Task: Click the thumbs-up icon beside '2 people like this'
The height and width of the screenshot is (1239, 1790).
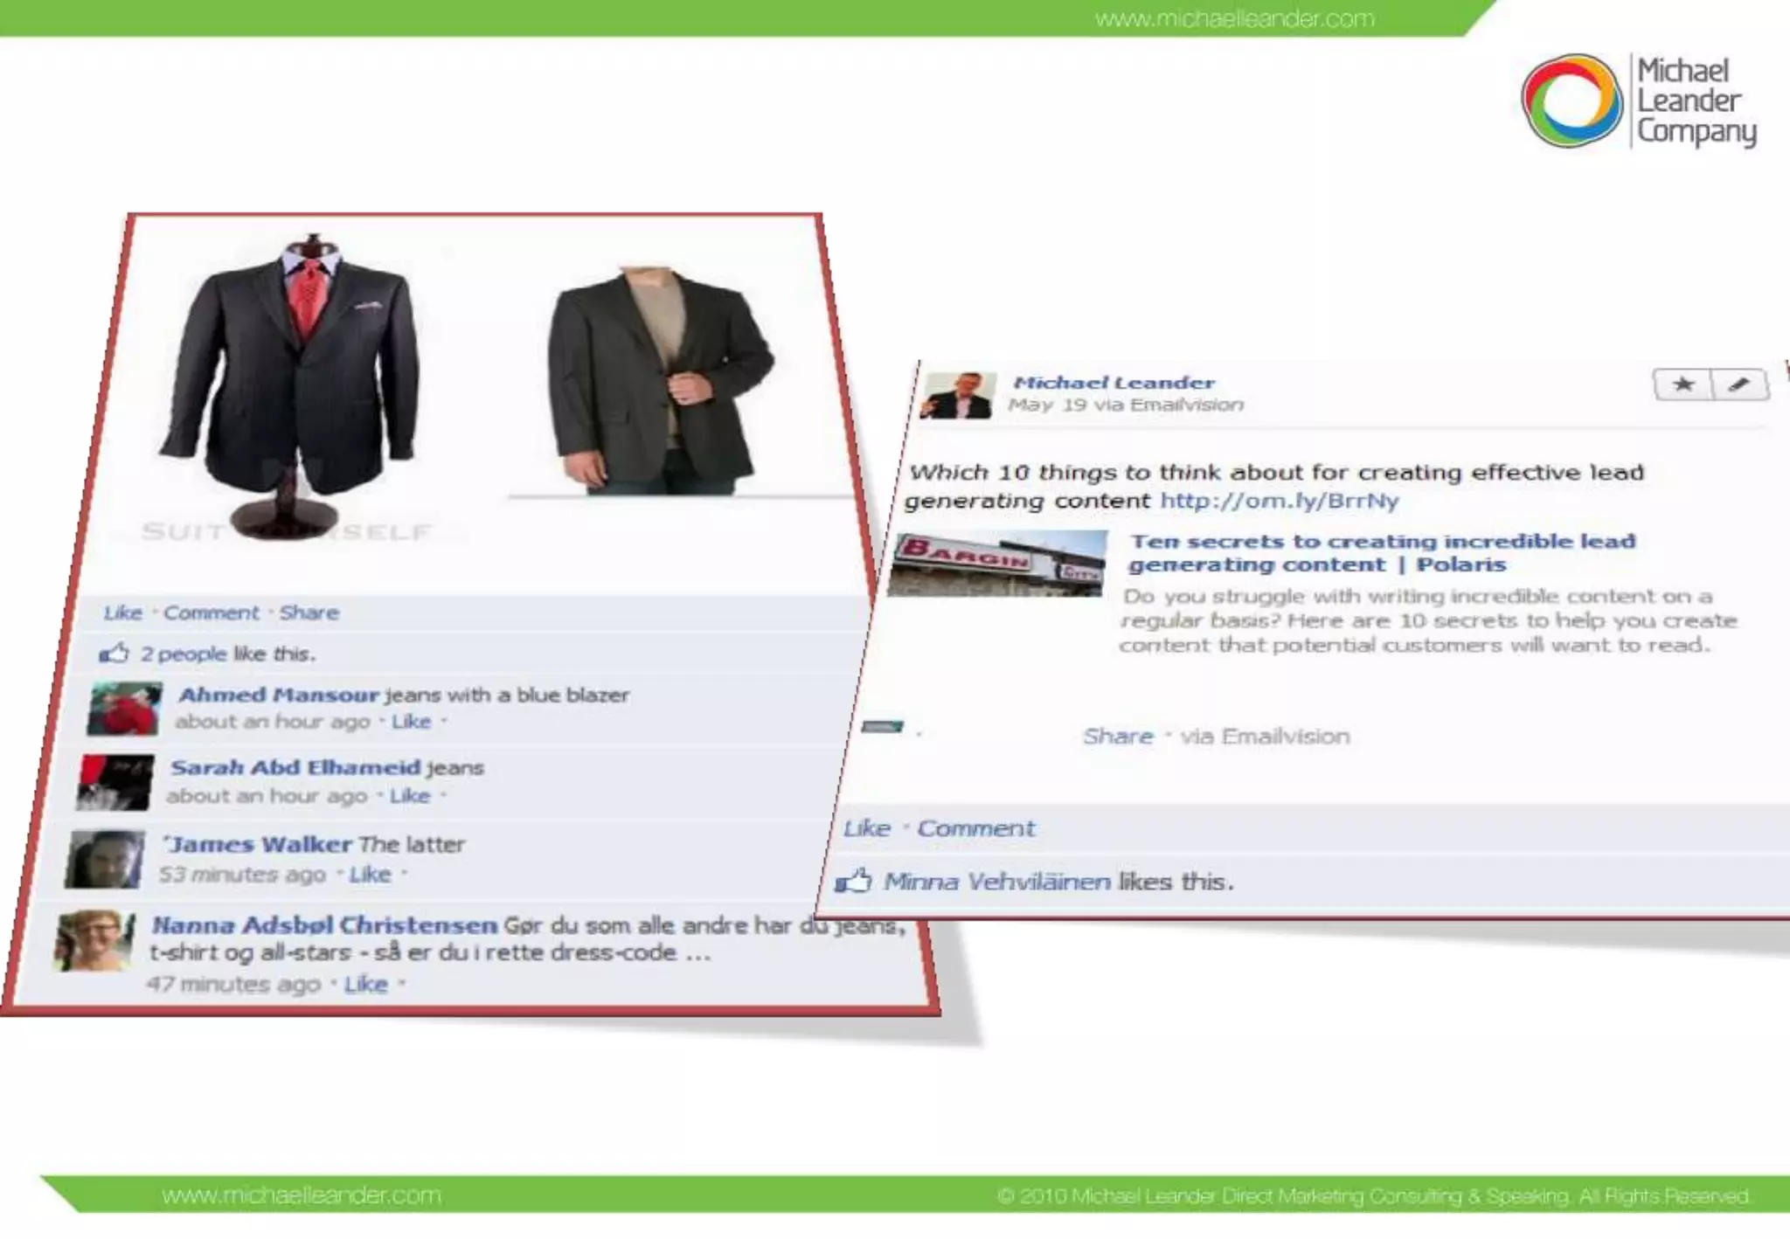Action: (114, 653)
